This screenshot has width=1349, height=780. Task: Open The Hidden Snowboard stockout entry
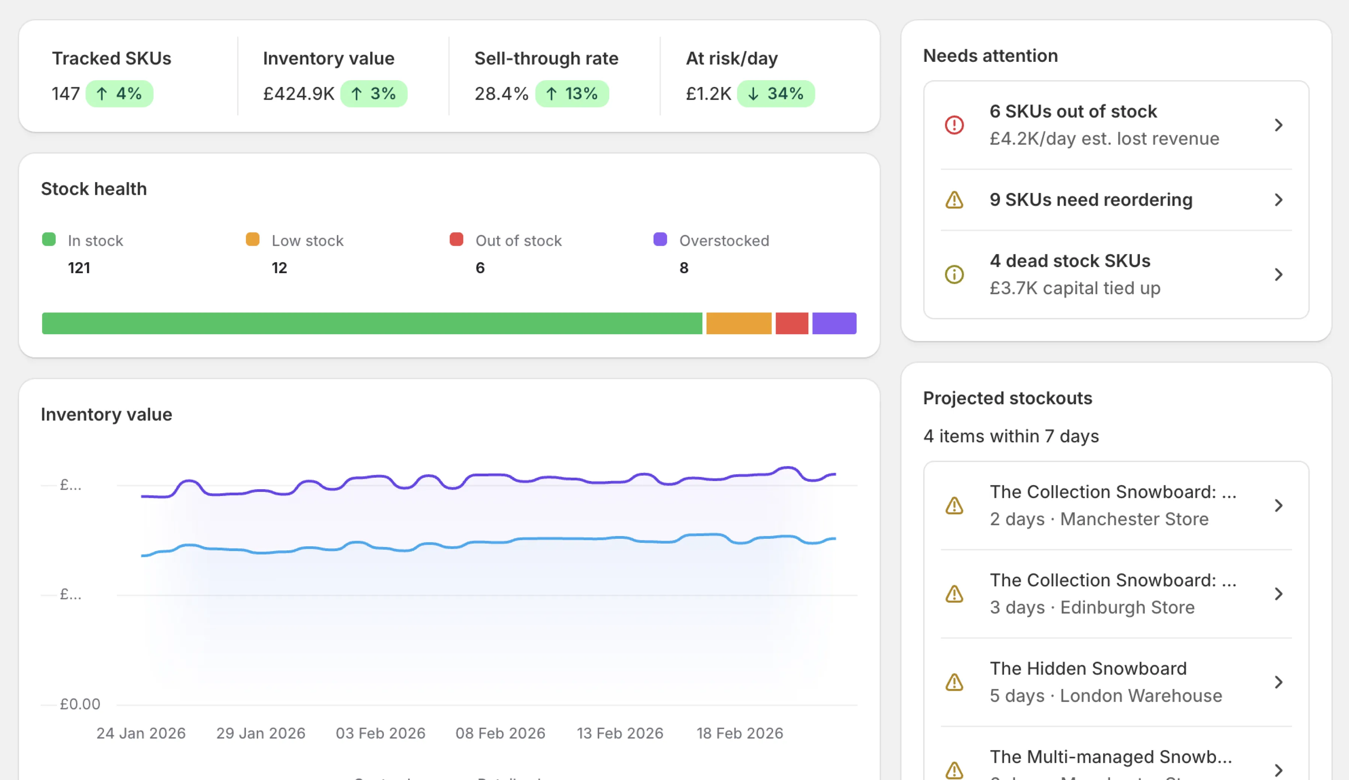point(1280,682)
